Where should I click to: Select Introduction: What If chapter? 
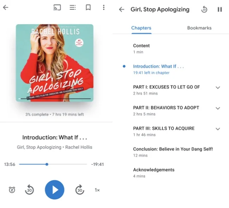tap(171, 69)
